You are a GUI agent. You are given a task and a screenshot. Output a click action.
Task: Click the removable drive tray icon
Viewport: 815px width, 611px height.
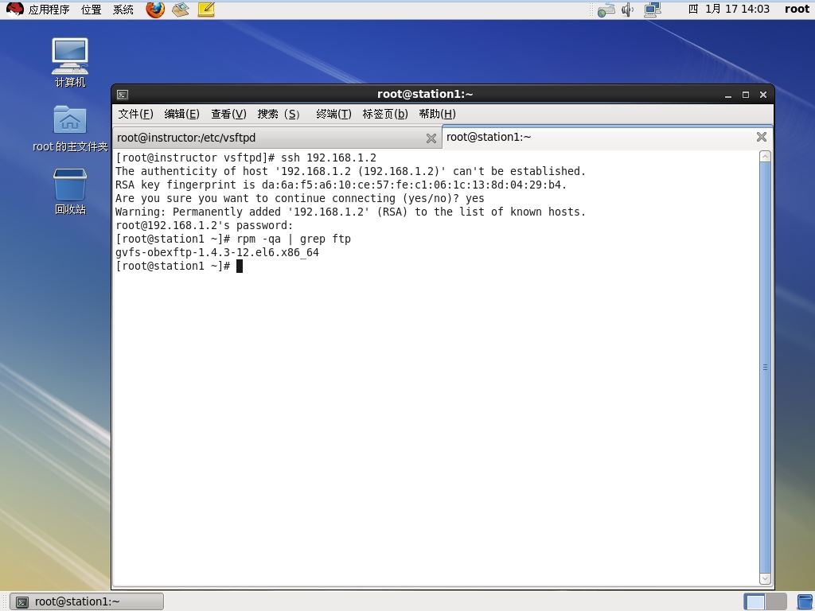pyautogui.click(x=606, y=10)
